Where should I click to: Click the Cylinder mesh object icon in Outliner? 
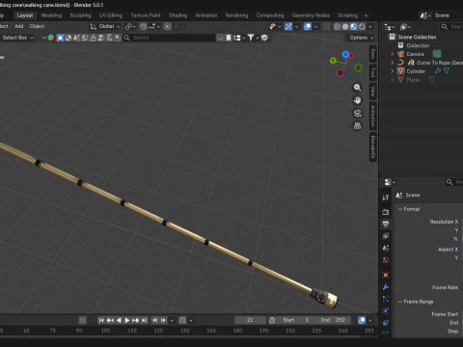click(x=400, y=71)
